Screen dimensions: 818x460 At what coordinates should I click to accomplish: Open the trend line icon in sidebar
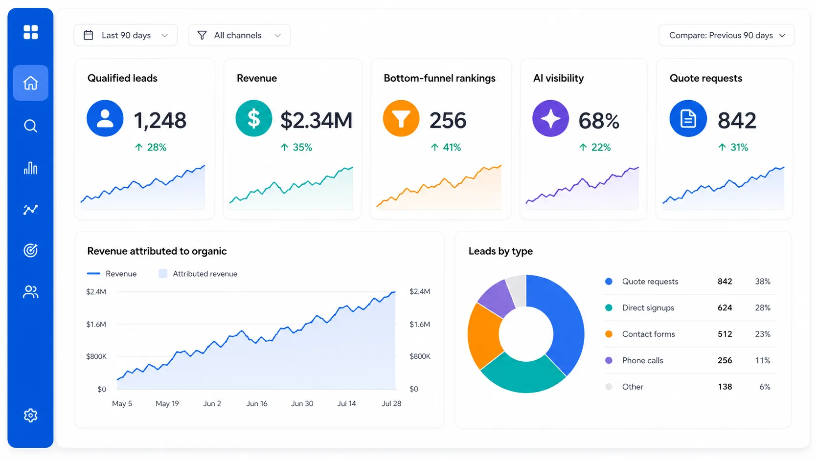[x=30, y=210]
